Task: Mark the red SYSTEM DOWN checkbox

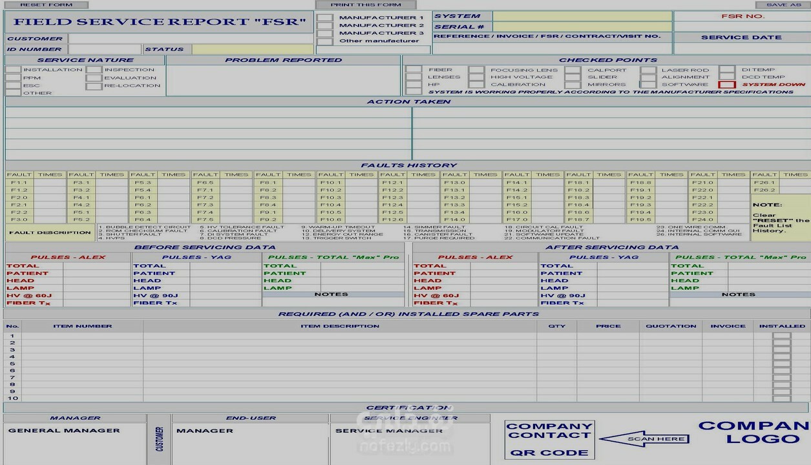Action: 728,85
